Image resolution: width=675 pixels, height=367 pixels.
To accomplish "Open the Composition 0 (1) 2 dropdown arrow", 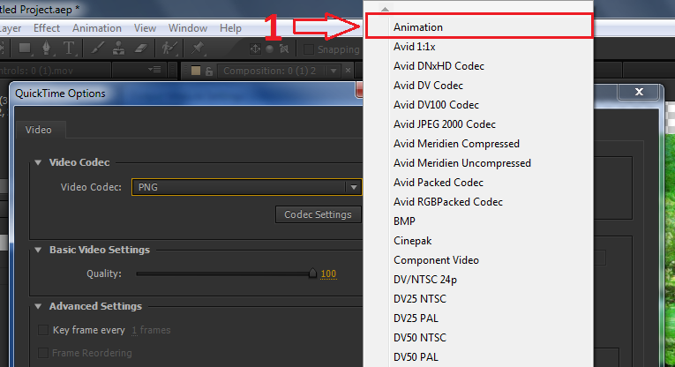I will tap(334, 71).
